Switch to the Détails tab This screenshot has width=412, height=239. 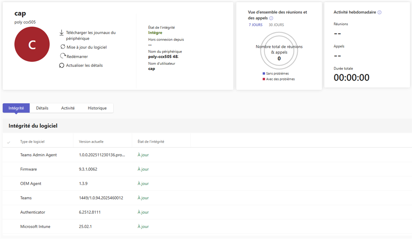click(x=42, y=108)
